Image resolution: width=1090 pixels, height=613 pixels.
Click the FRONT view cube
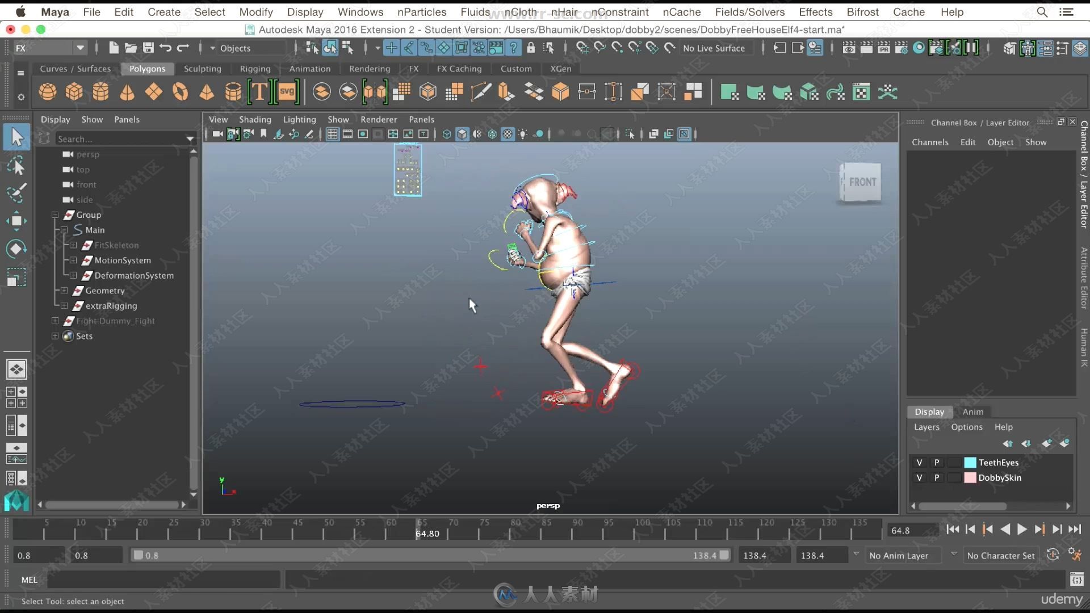862,182
